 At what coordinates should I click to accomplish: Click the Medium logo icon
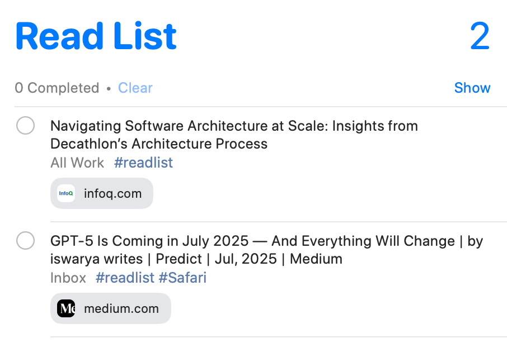66,308
